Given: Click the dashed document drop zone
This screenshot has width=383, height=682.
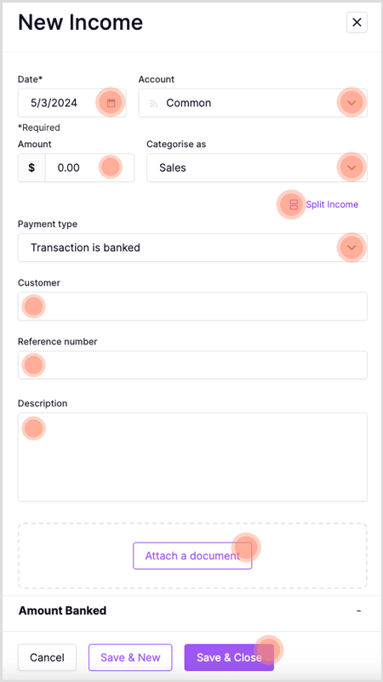Looking at the screenshot, I should [x=192, y=556].
